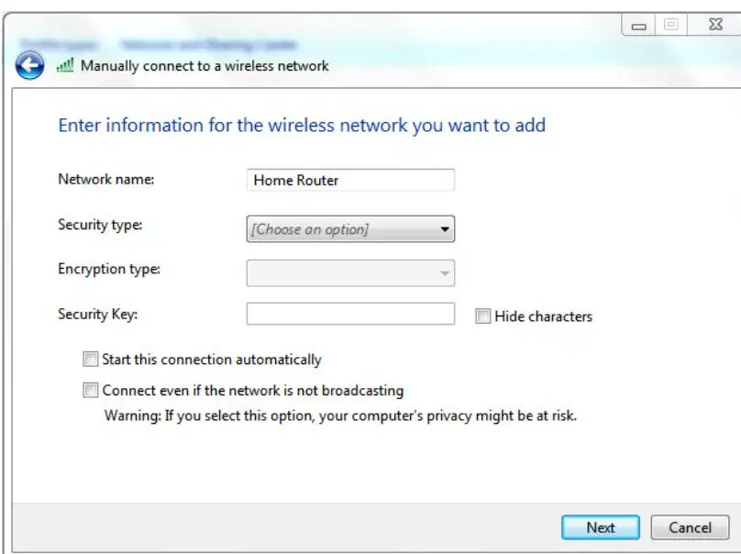741x554 pixels.
Task: Minimize the wireless network dialog window
Action: coord(638,26)
